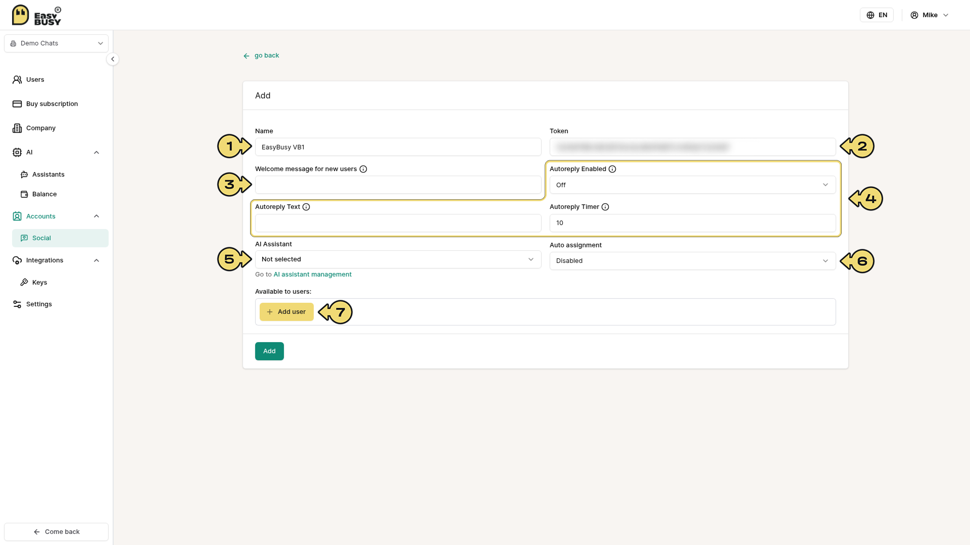Click the Add user button
The height and width of the screenshot is (545, 970).
(x=286, y=312)
